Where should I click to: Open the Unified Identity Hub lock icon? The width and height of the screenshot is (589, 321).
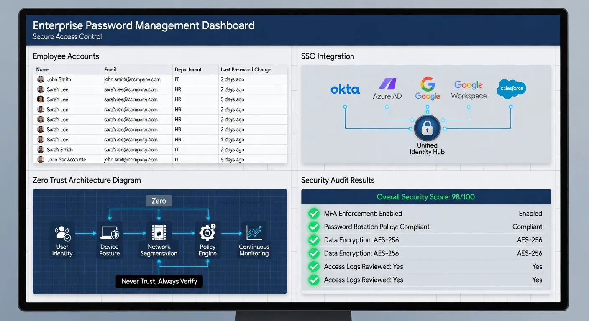click(427, 128)
